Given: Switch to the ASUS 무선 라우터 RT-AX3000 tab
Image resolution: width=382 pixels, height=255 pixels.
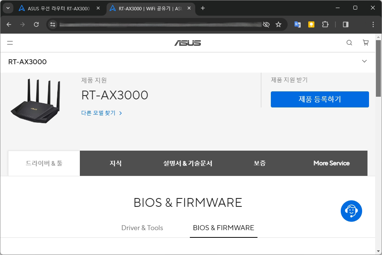Looking at the screenshot, I should coord(58,8).
